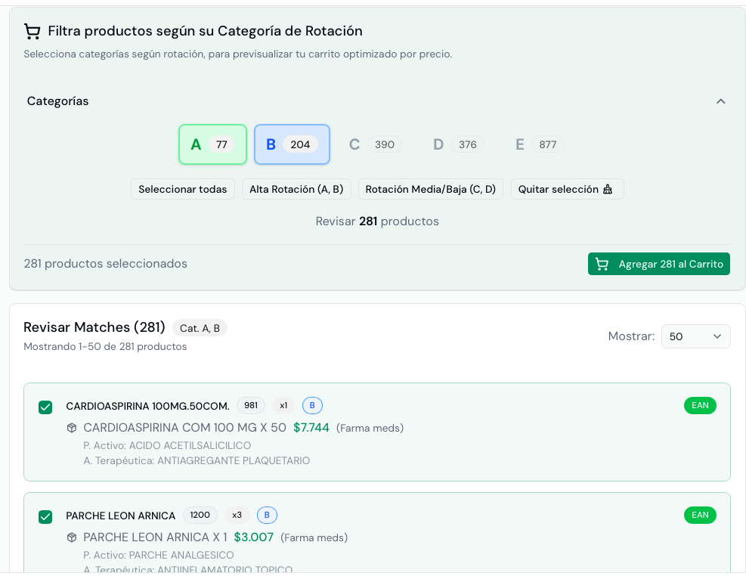Viewport: 746px width, 576px height.
Task: Toggle category B with 204 products
Action: (292, 144)
